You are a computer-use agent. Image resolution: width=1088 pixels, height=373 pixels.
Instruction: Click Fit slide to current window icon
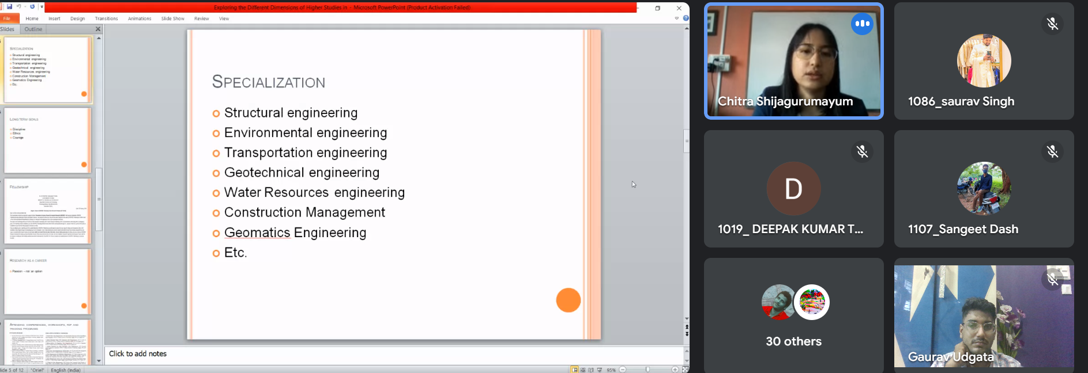pos(685,370)
